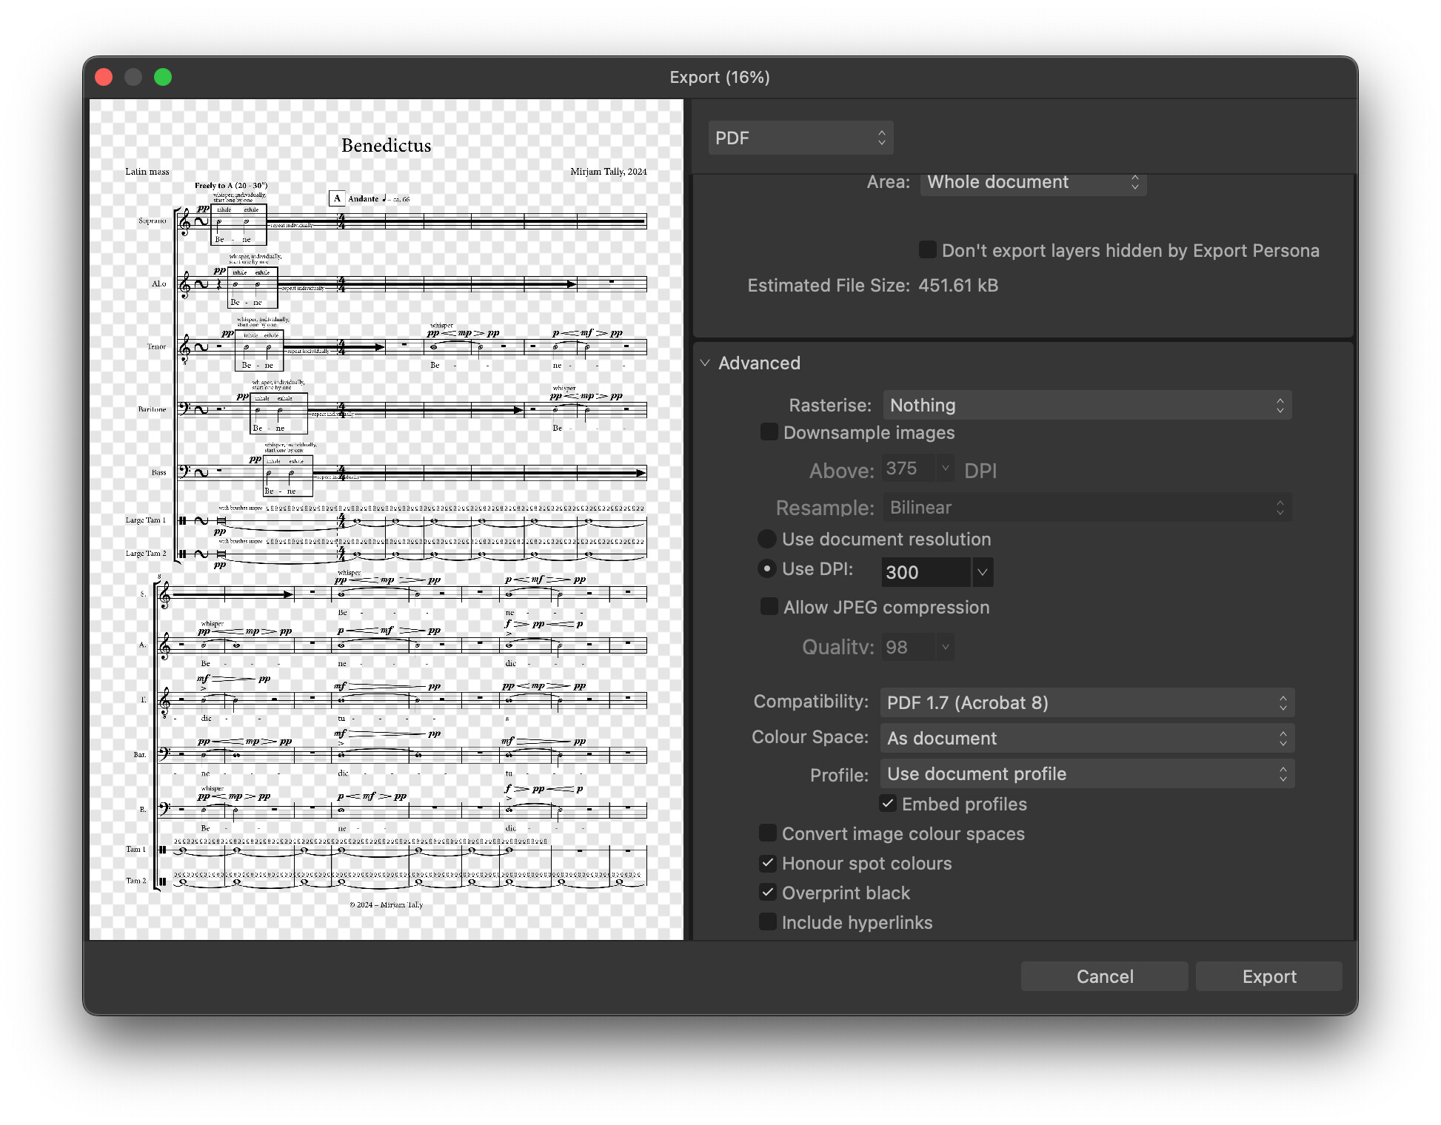Image resolution: width=1441 pixels, height=1125 pixels.
Task: Click the Estimated File Size value 451.61 kB
Action: point(958,286)
